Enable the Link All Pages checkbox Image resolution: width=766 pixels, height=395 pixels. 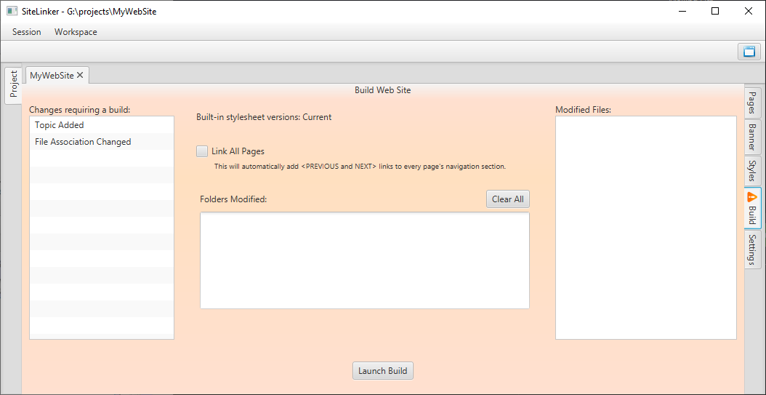[202, 151]
